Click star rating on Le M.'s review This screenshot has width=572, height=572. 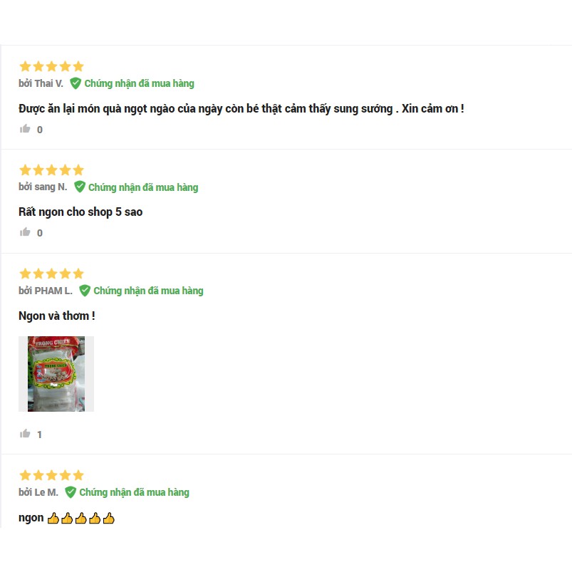tap(51, 475)
